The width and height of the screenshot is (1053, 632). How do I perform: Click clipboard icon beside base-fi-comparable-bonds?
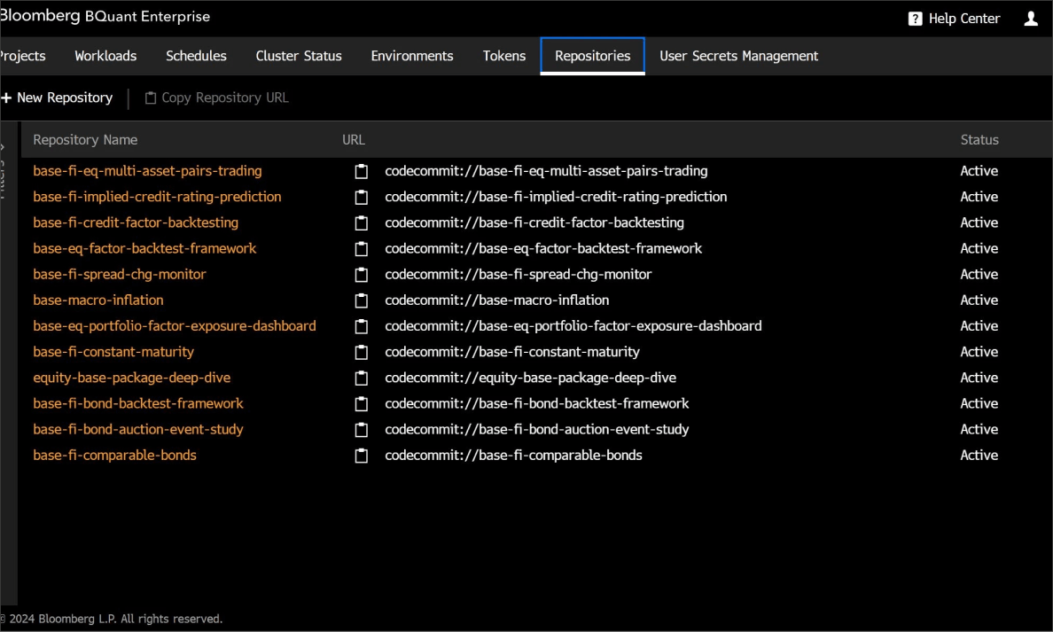361,455
